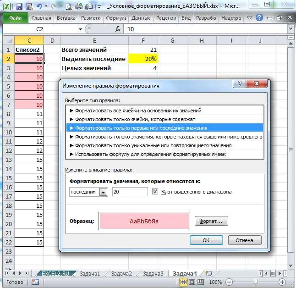The image size is (296, 288).
Task: Open the Разработчик ribbon tab
Action: [206, 18]
